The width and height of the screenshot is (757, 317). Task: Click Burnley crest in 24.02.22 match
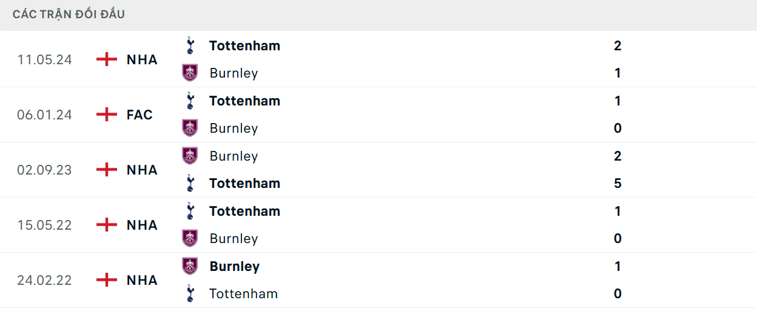pyautogui.click(x=190, y=266)
